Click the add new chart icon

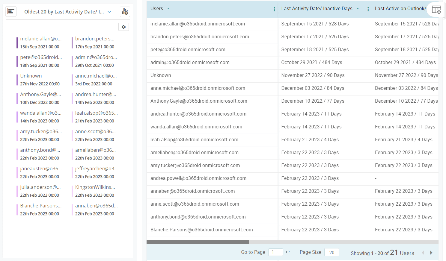click(x=125, y=11)
